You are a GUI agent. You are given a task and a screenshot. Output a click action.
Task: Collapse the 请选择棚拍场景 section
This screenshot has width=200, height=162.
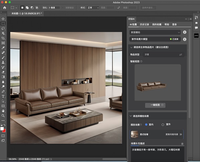tap(131, 116)
